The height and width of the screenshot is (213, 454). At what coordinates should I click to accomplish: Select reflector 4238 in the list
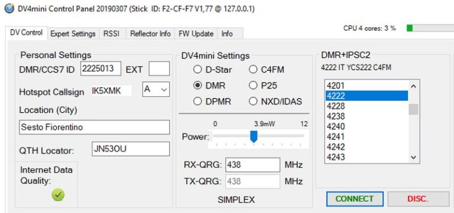(367, 116)
